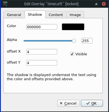Focus the Alpha value field showing 255

pyautogui.click(x=87, y=41)
